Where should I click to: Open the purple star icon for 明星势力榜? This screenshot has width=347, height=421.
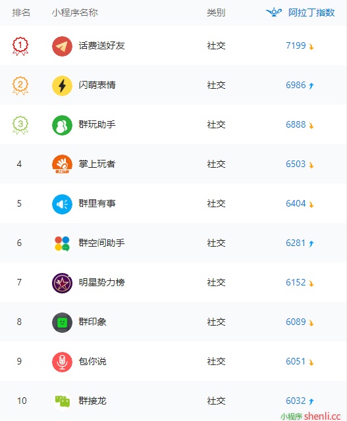(62, 283)
